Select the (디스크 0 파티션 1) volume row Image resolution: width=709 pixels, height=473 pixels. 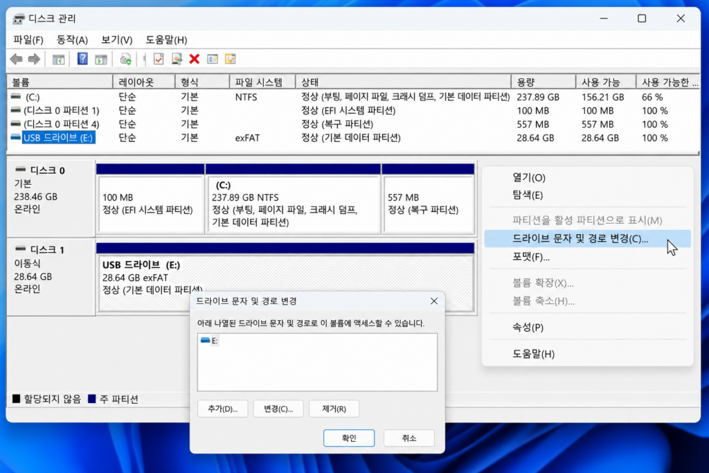[x=352, y=110]
